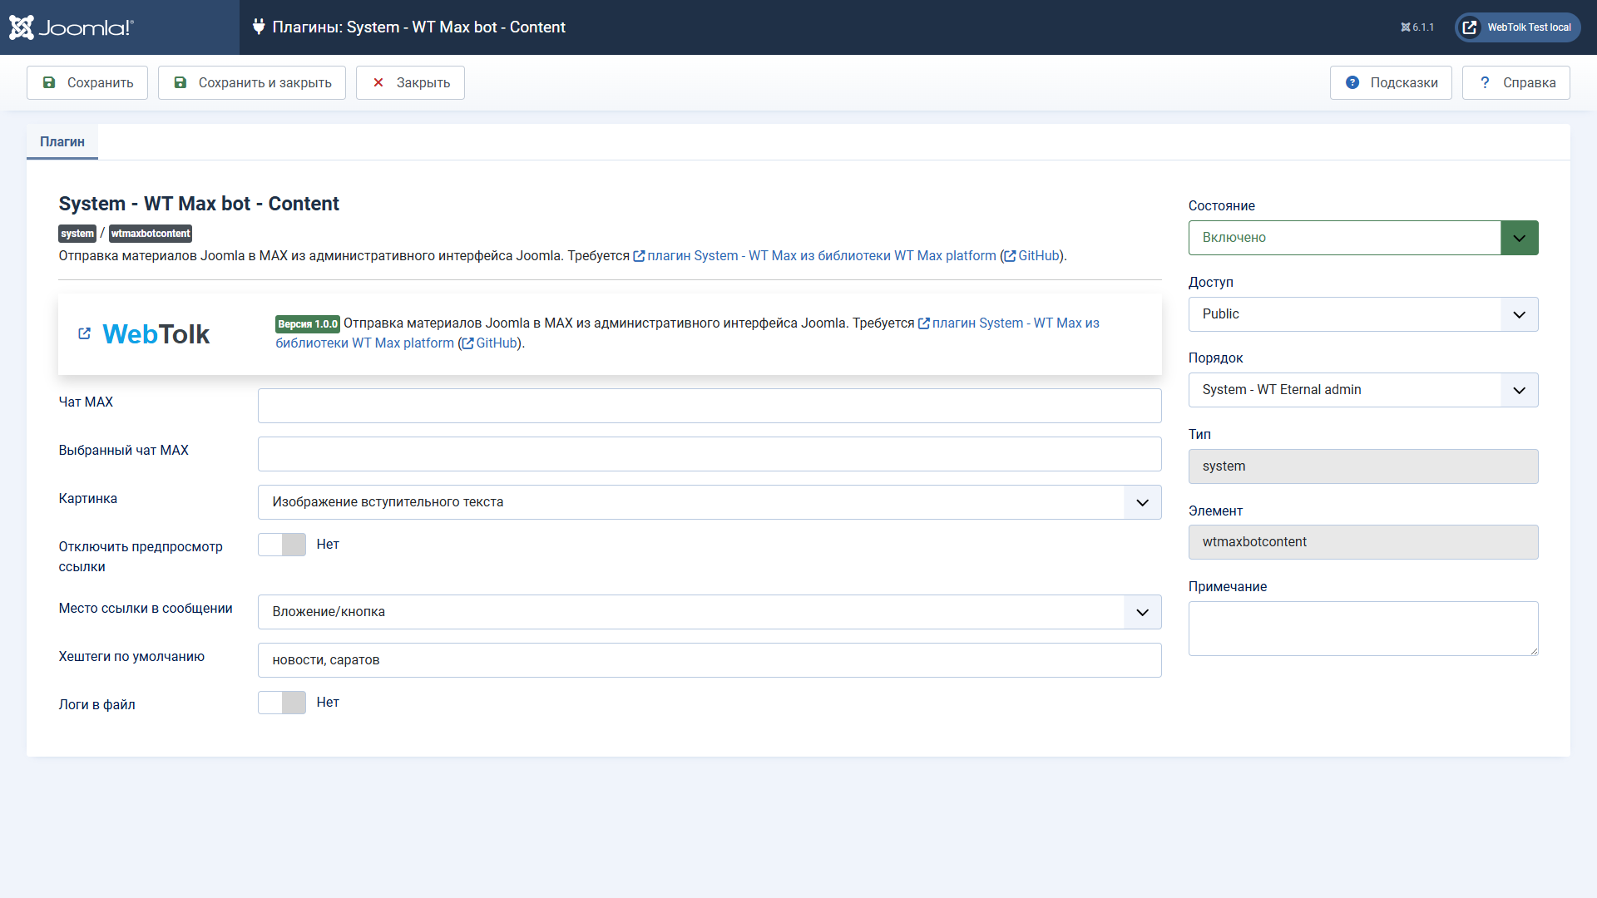Open the Состояние status dropdown
Viewport: 1597px width, 898px height.
coord(1363,238)
